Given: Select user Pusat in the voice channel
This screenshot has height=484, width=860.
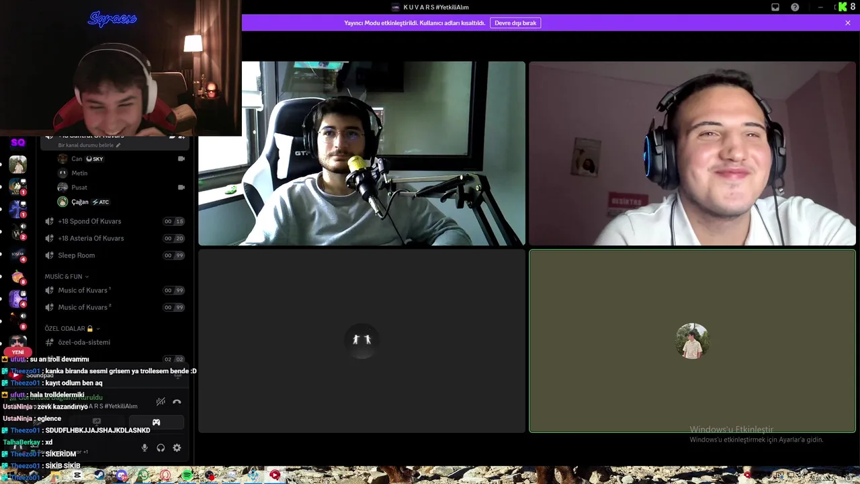Looking at the screenshot, I should [x=79, y=188].
